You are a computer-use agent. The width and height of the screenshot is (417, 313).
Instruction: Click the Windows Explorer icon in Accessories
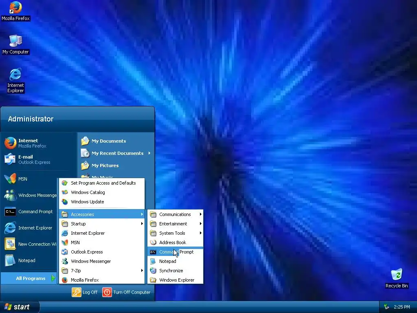[x=153, y=280]
